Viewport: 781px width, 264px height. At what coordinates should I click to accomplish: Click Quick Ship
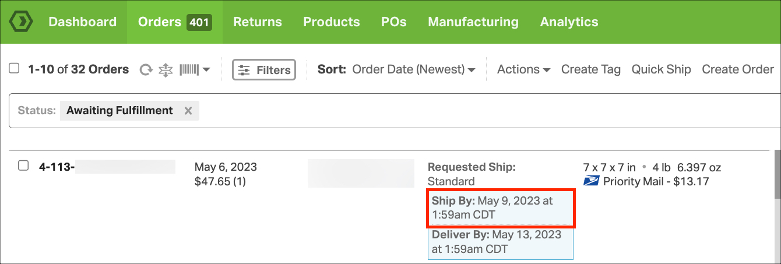click(662, 69)
